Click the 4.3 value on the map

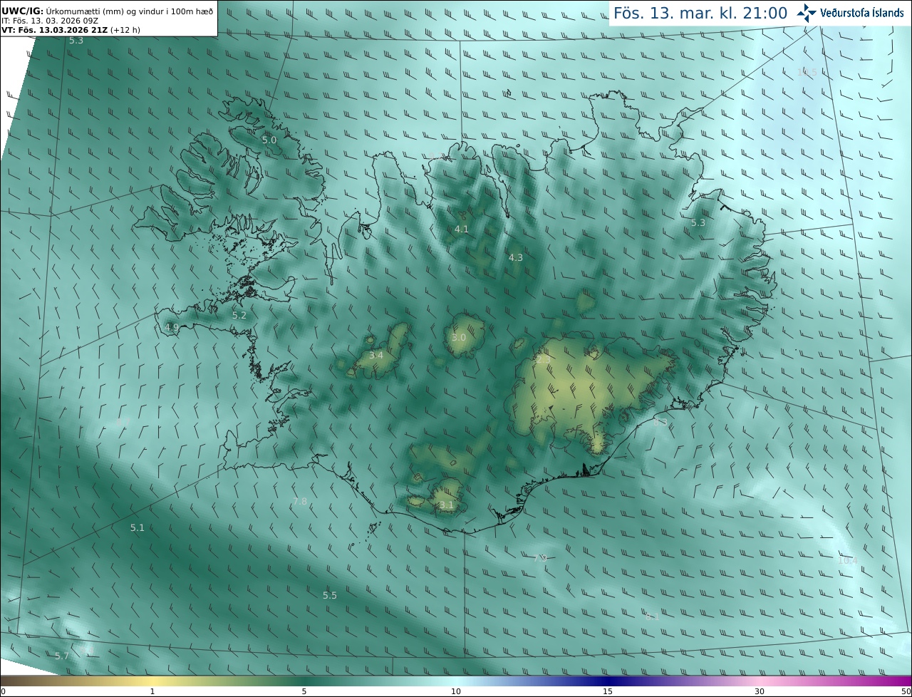(x=516, y=258)
